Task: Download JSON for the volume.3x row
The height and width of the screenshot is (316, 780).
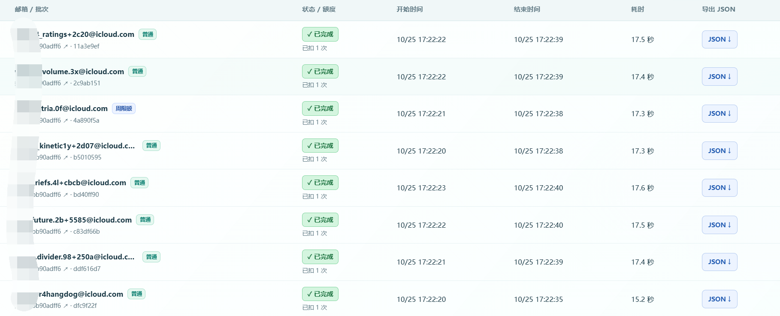Action: (x=720, y=77)
